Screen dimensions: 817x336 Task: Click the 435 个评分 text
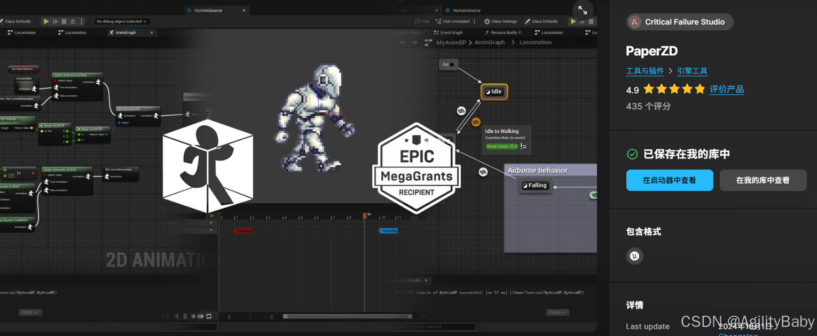(x=648, y=106)
